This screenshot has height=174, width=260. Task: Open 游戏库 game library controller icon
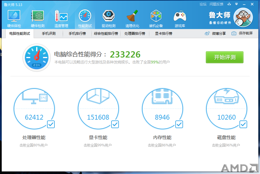180,17
